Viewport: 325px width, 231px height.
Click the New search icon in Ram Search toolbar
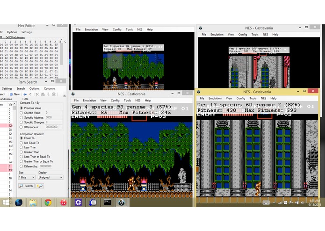[x=11, y=94]
